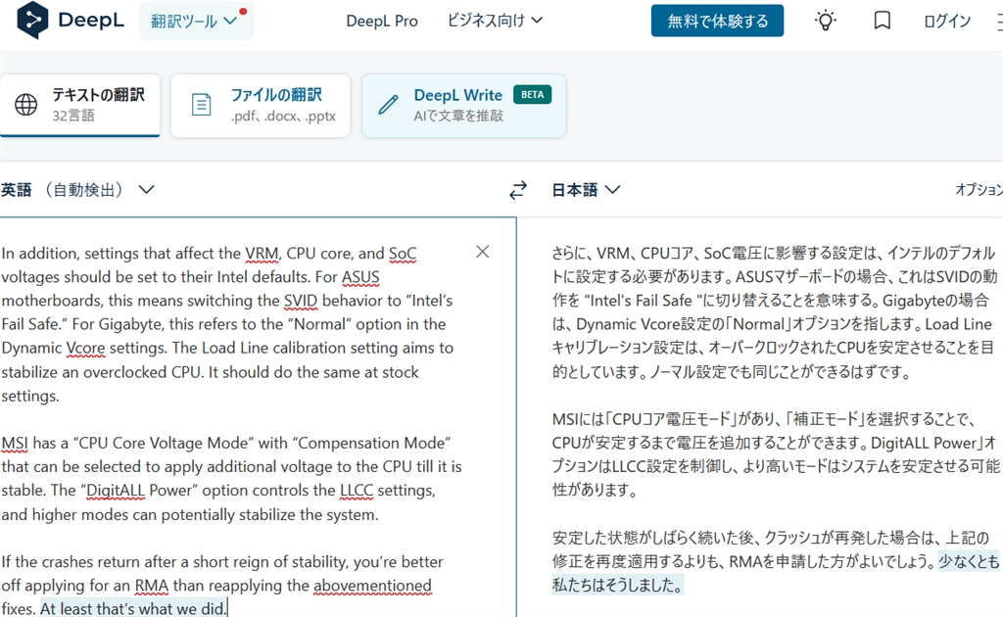Swap source and target languages
The height and width of the screenshot is (617, 1003).
(x=518, y=190)
